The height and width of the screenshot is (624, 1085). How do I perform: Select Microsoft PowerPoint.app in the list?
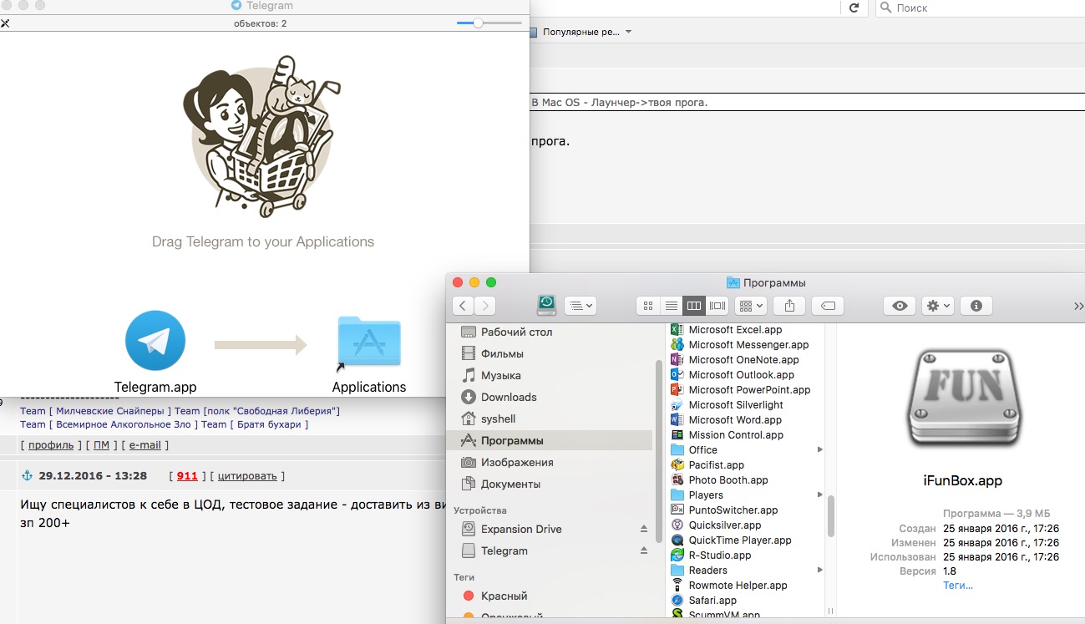[748, 390]
